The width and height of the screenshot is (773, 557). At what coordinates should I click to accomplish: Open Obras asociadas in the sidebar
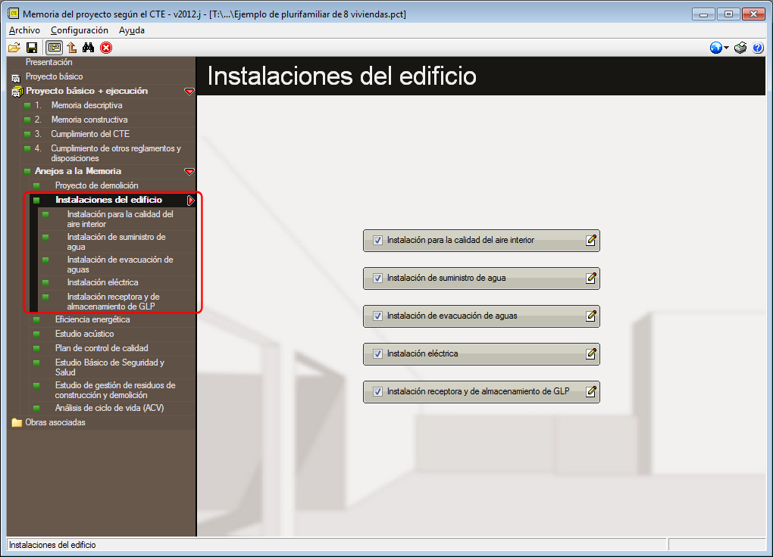(x=55, y=422)
